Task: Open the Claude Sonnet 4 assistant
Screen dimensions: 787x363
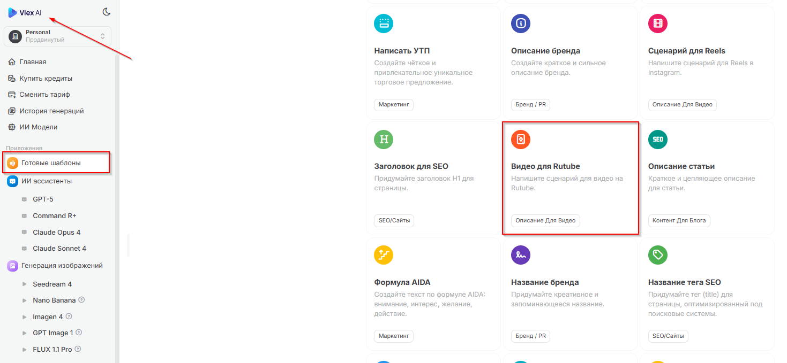Action: pyautogui.click(x=59, y=249)
